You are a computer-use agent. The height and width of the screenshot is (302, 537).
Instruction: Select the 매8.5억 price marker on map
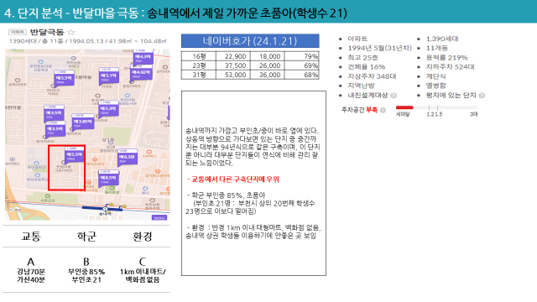pyautogui.click(x=108, y=178)
